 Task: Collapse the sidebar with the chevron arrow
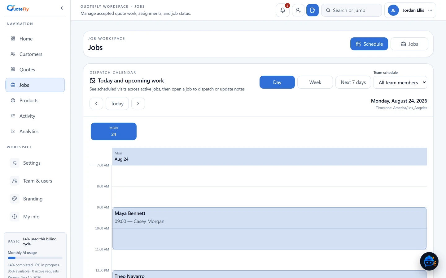pos(62,8)
